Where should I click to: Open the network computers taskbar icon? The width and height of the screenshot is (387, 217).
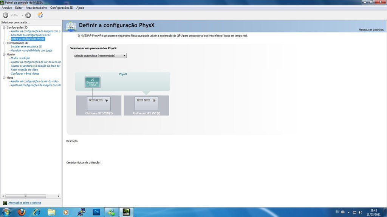[82, 212]
